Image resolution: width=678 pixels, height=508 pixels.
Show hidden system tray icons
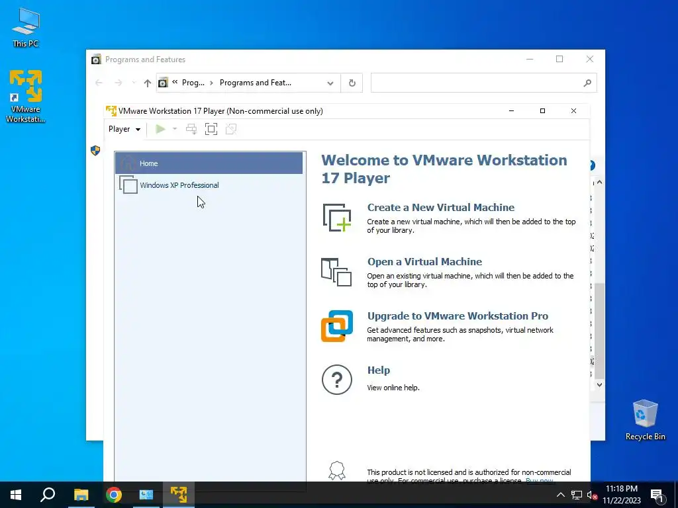coord(560,495)
